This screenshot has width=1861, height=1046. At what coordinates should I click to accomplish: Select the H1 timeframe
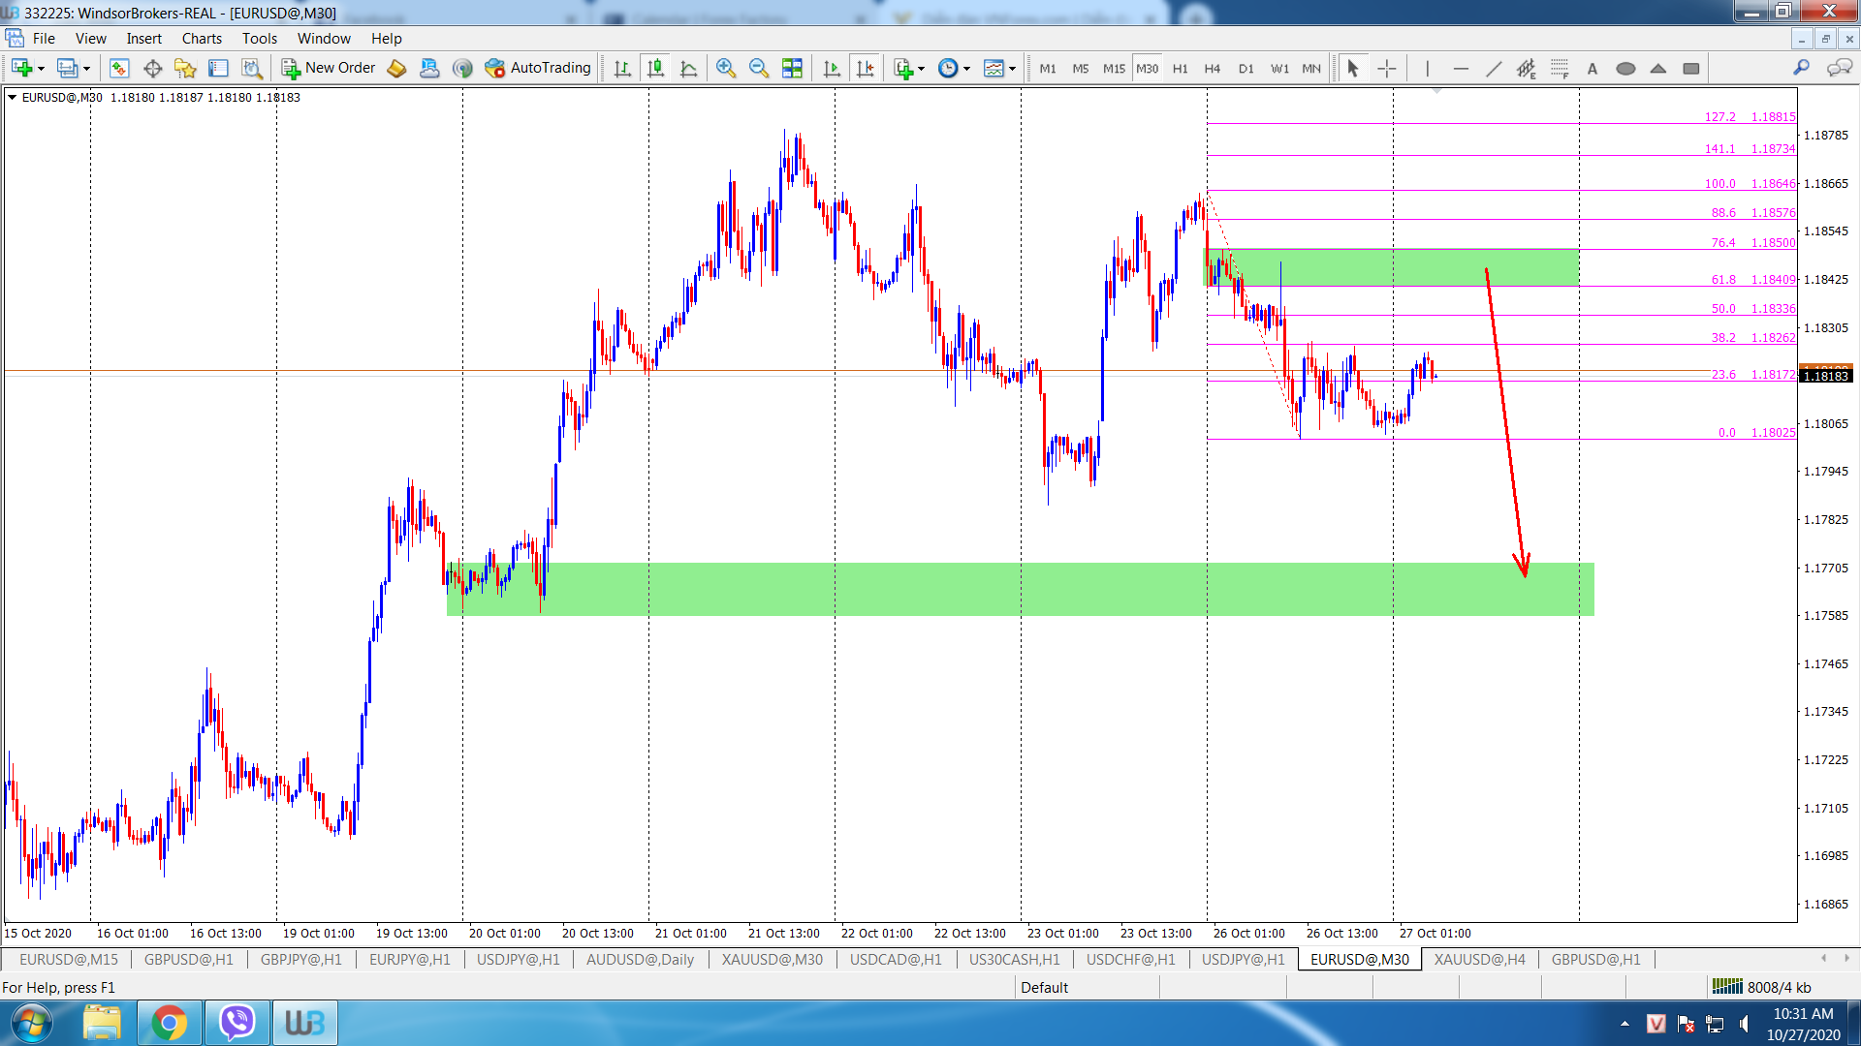click(1180, 69)
